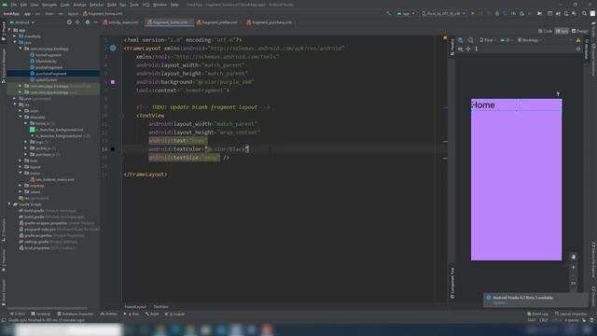
Task: Open the Build menu
Action: tap(112, 5)
